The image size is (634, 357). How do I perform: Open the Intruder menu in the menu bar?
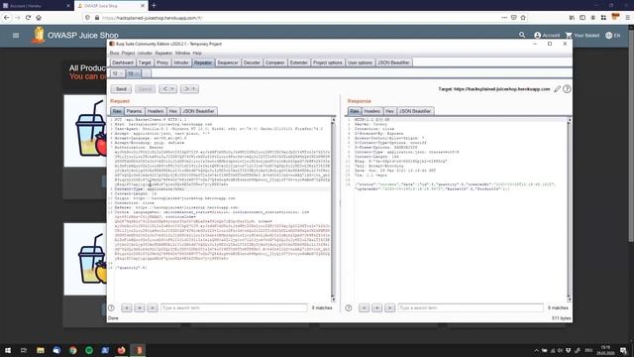click(145, 53)
